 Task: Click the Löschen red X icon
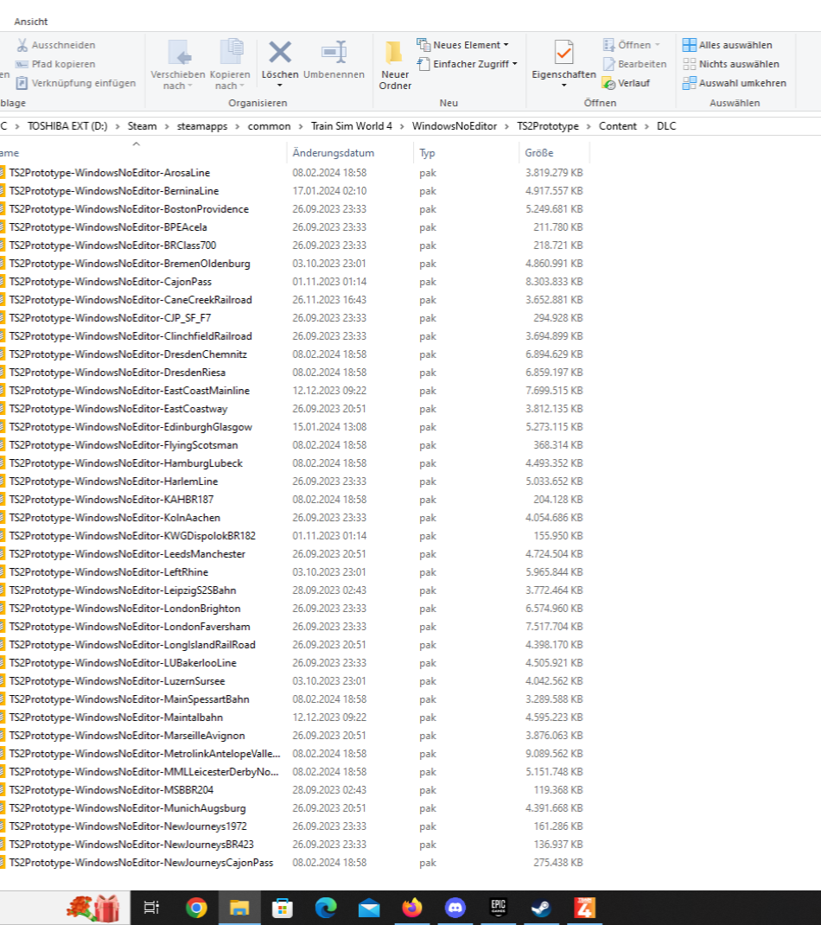click(280, 52)
